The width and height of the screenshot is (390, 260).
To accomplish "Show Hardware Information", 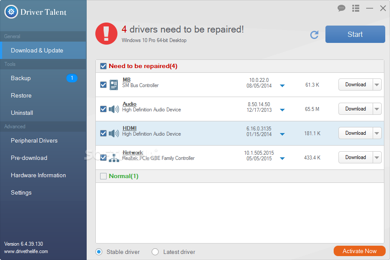I will (43, 175).
